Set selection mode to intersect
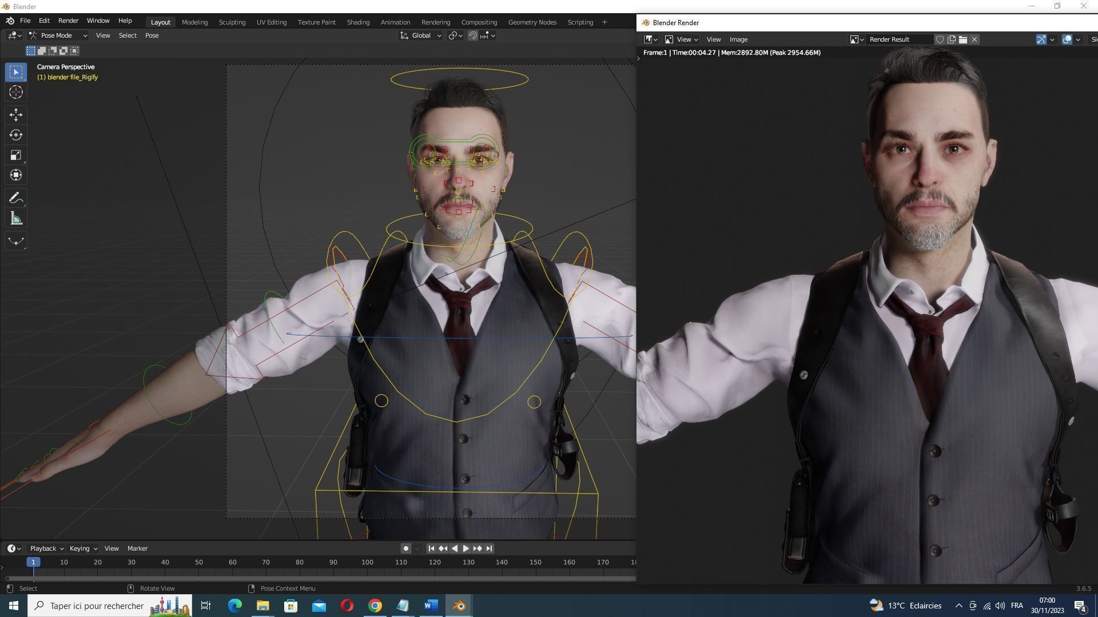The height and width of the screenshot is (617, 1098). (74, 51)
